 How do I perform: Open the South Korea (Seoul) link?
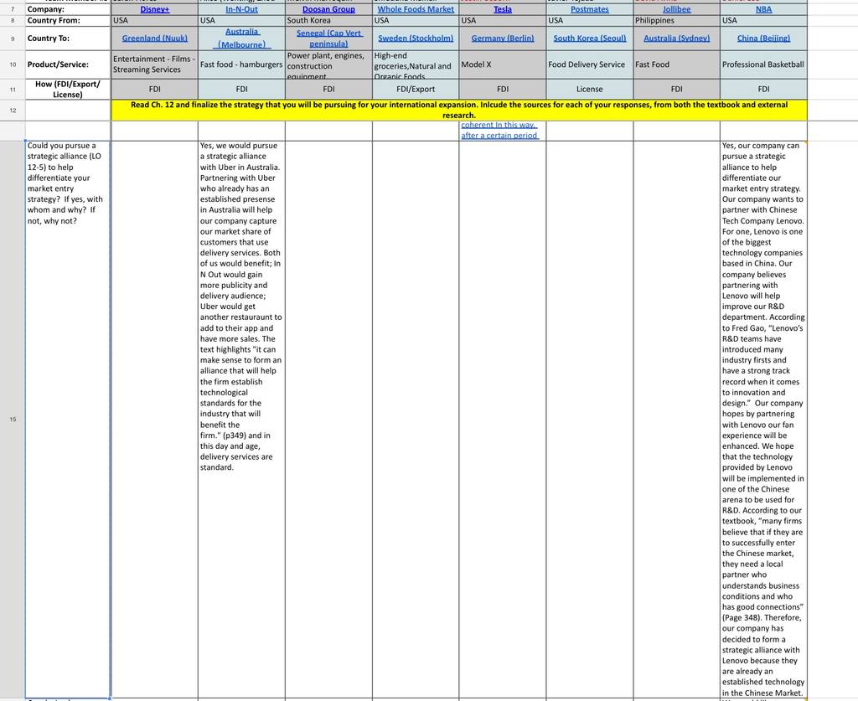click(x=589, y=39)
